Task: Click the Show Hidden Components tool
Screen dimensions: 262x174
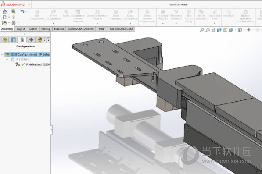Action: pos(147,16)
